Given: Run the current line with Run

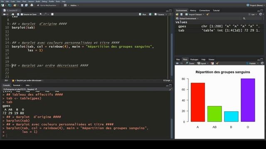Looking at the screenshot, I should point(143,14).
